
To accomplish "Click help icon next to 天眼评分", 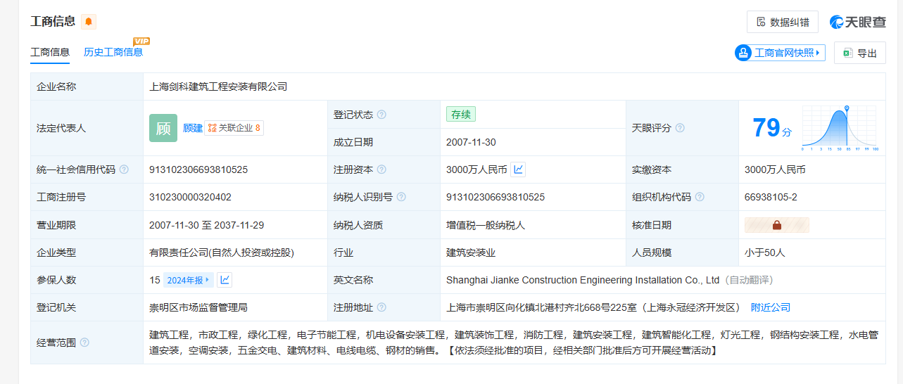I will point(680,128).
